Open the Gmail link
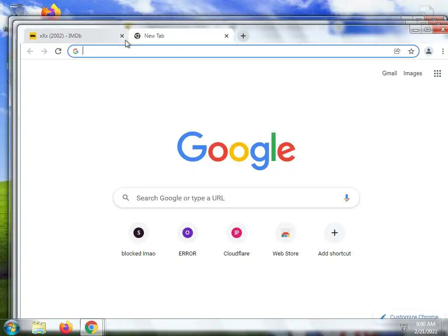Viewport: 448px width, 336px height. tap(389, 73)
